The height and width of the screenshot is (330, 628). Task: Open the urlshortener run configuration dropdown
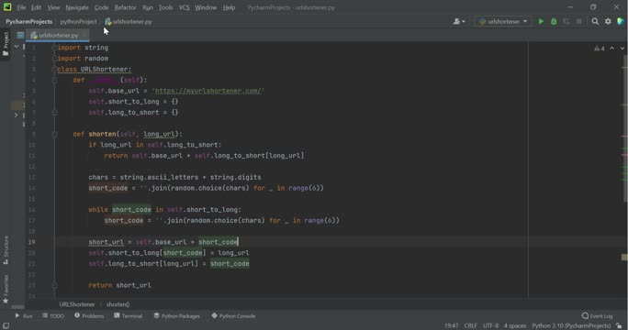pos(503,22)
